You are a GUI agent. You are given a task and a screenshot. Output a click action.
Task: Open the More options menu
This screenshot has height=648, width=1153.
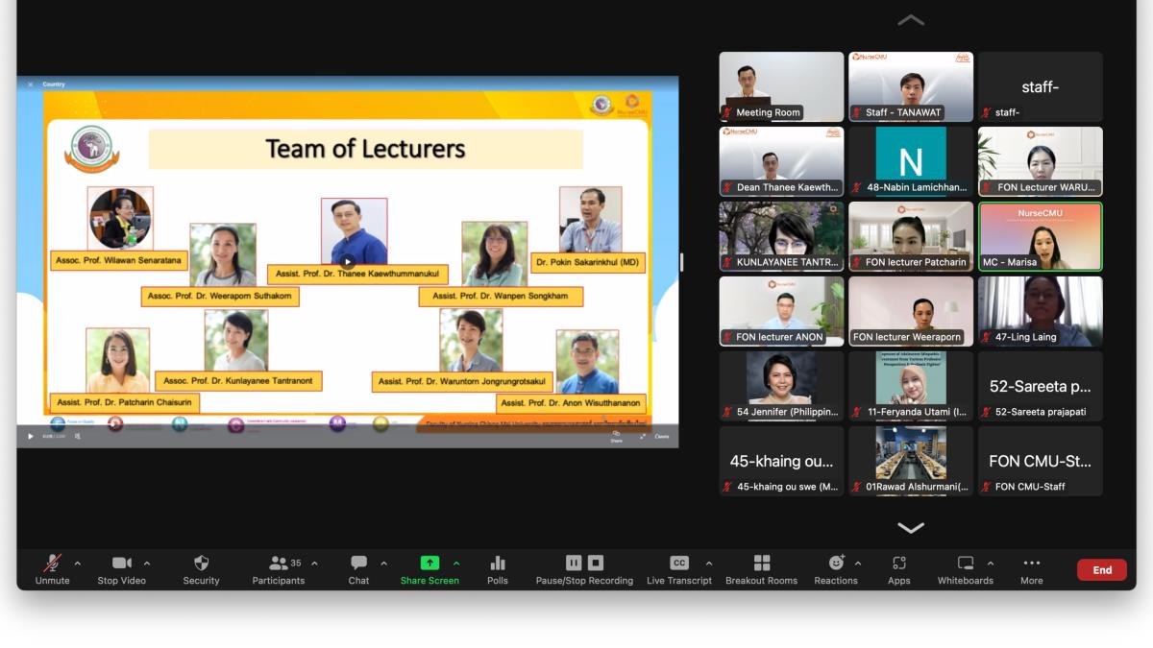tap(1032, 568)
